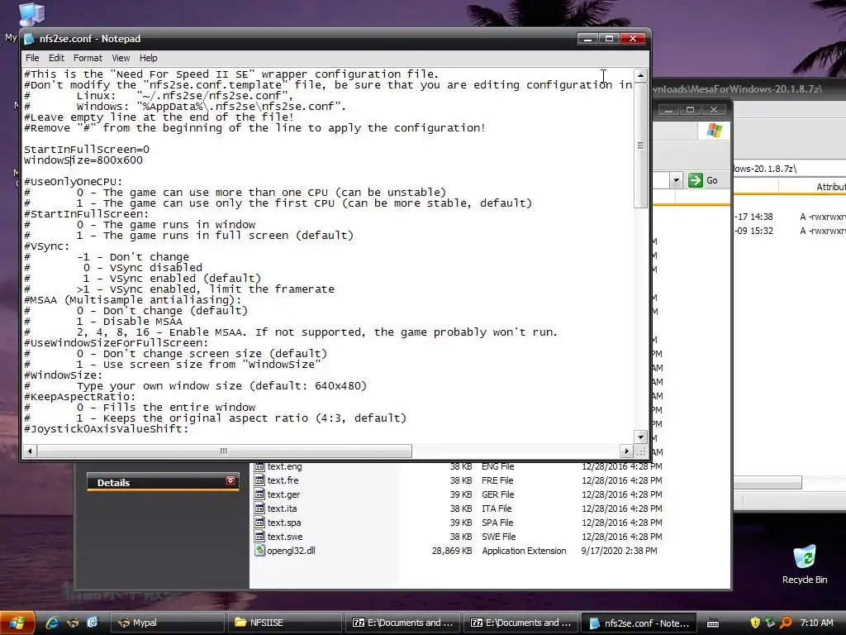This screenshot has height=635, width=846.
Task: Click the keyboard icon on the taskbar
Action: coord(712,623)
